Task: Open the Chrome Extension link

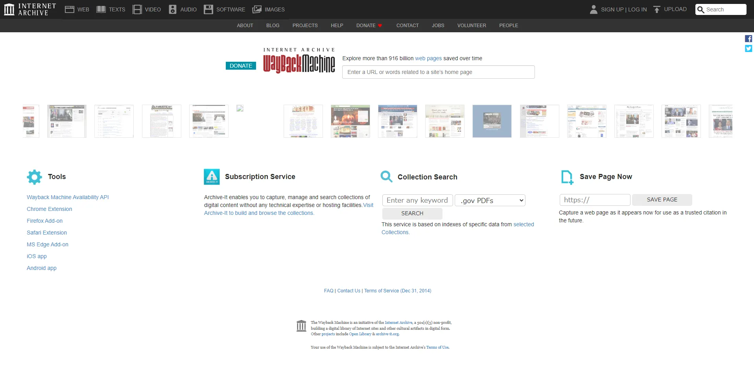Action: click(x=50, y=209)
